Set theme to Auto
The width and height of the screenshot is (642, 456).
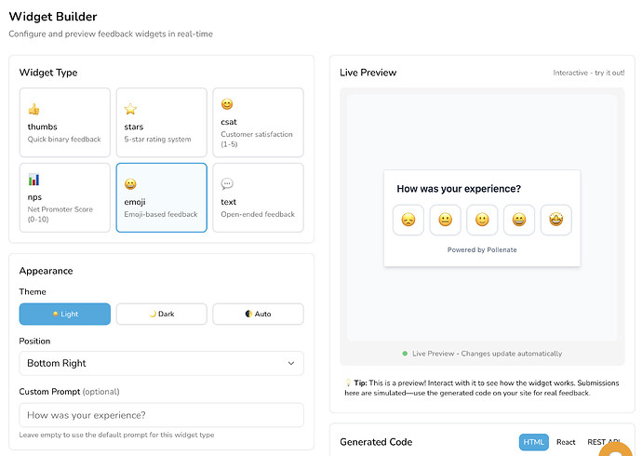(x=259, y=314)
